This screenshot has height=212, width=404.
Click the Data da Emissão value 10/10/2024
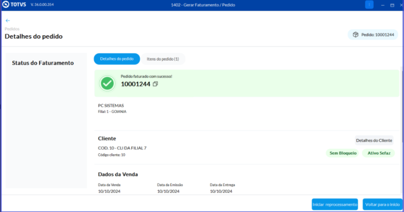coord(168,191)
